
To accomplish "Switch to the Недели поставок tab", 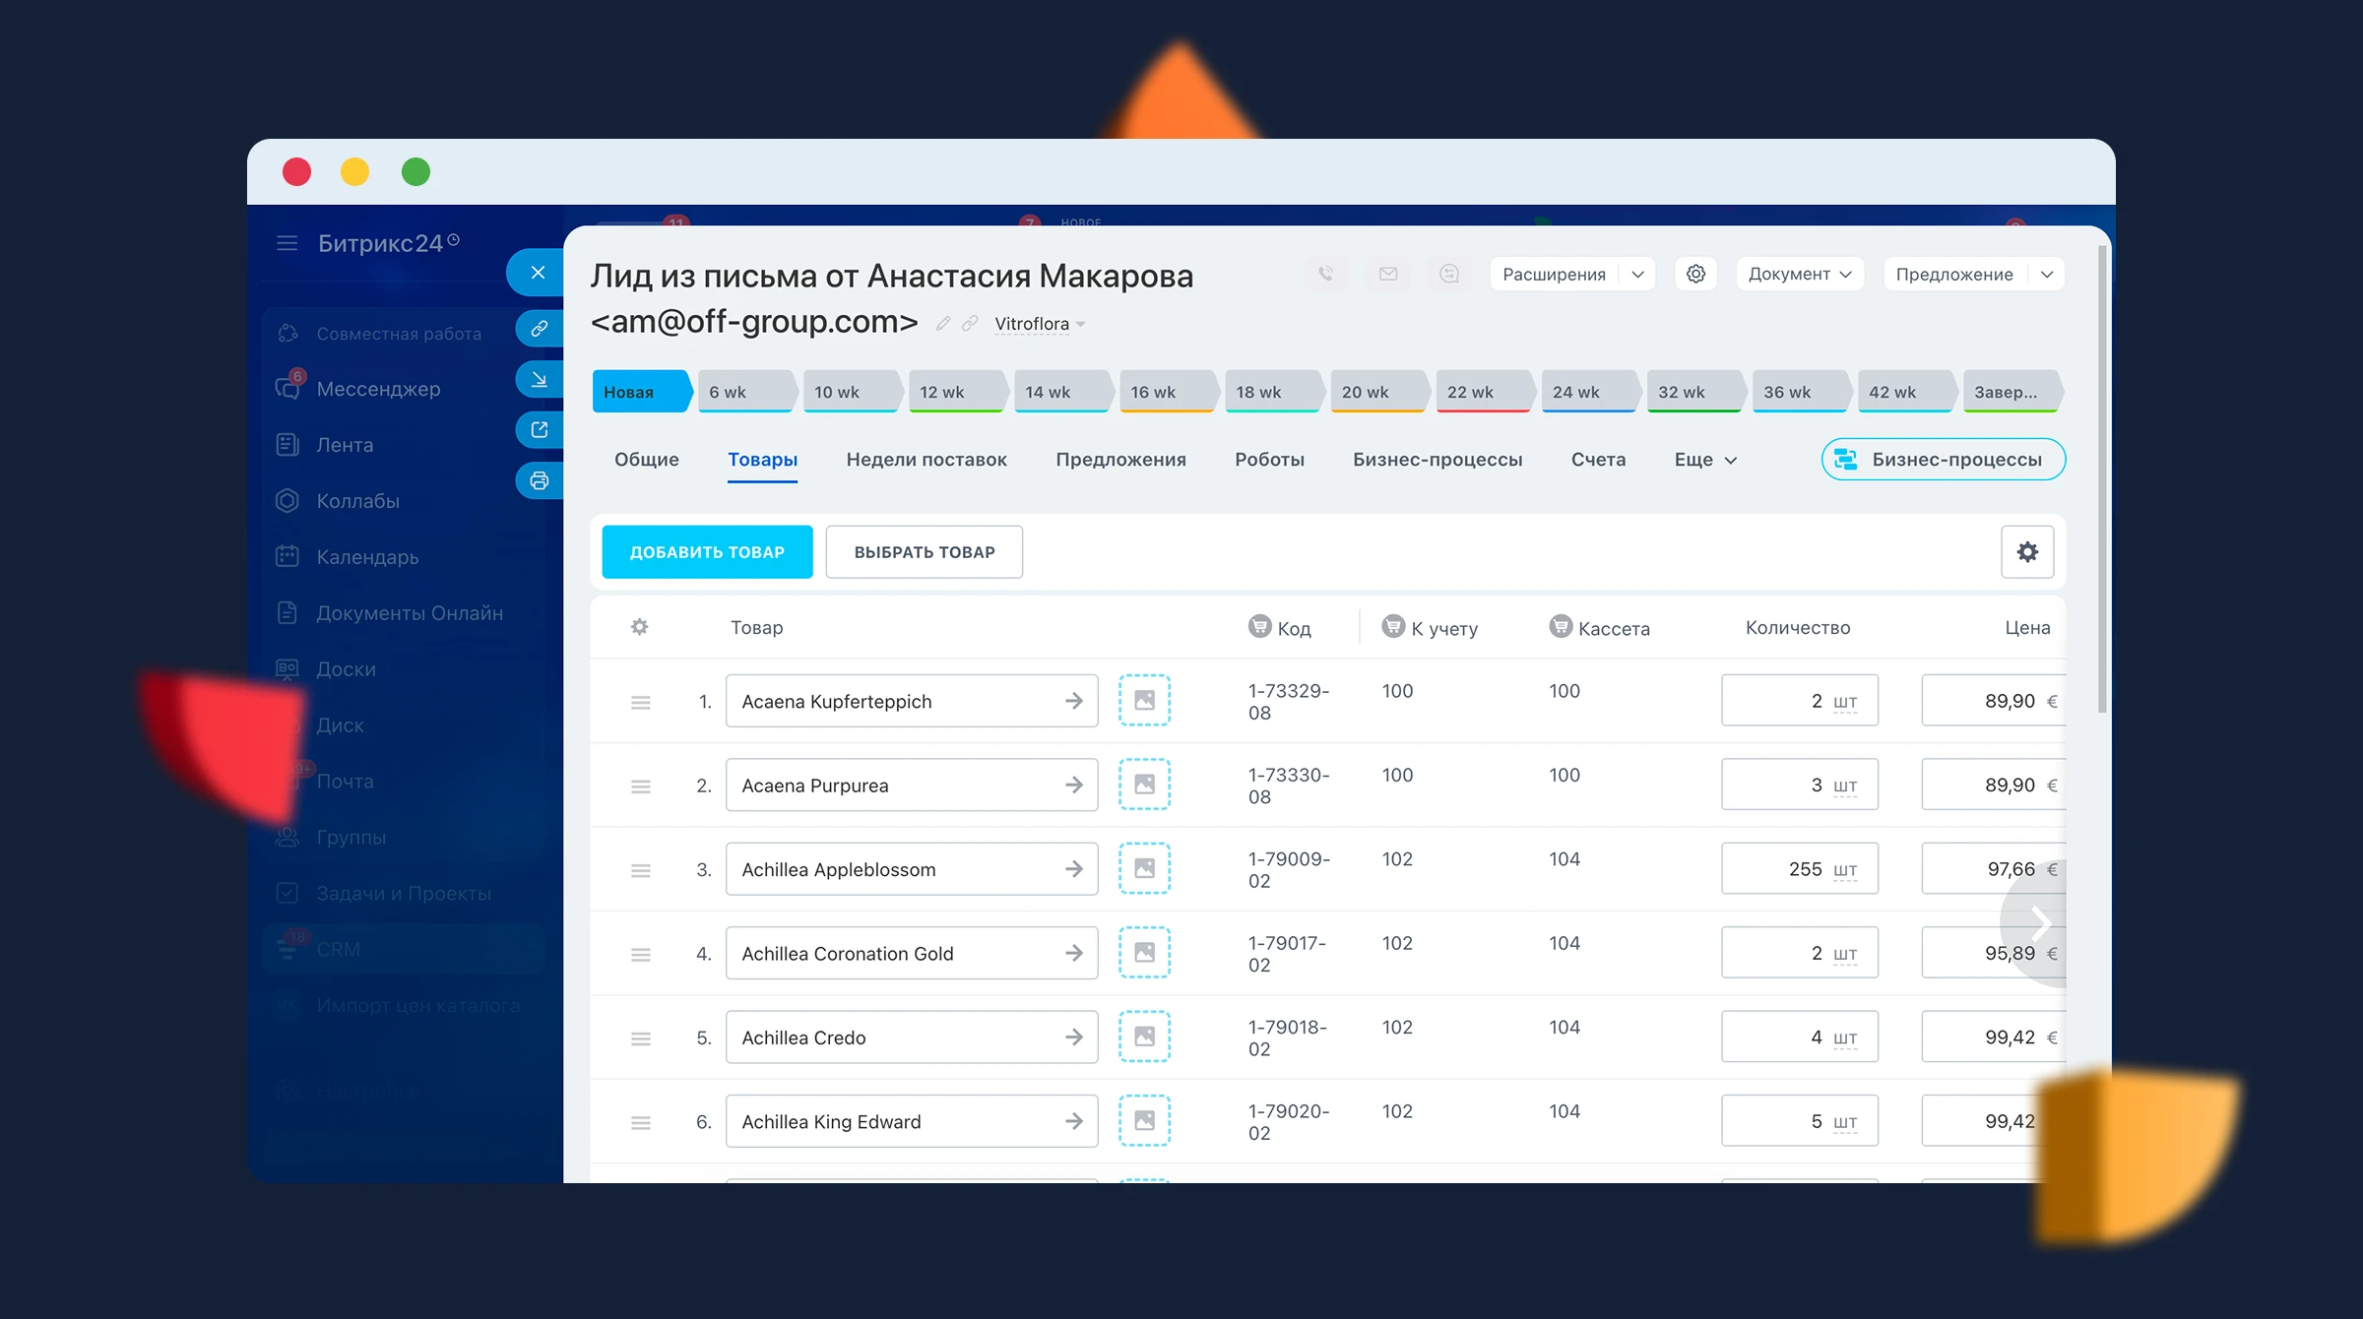I will [926, 460].
